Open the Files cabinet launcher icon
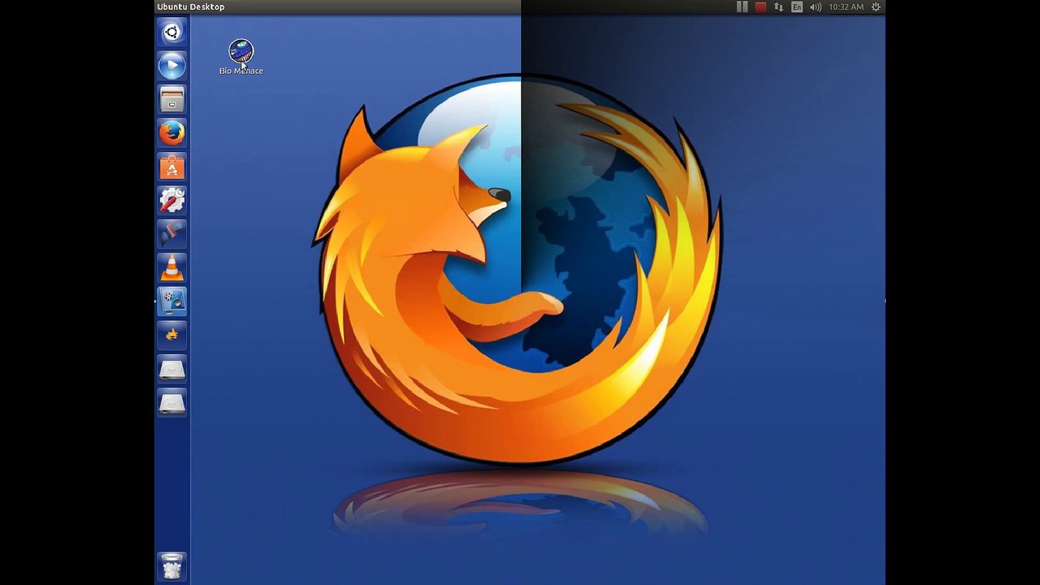Viewport: 1040px width, 585px height. (x=171, y=100)
